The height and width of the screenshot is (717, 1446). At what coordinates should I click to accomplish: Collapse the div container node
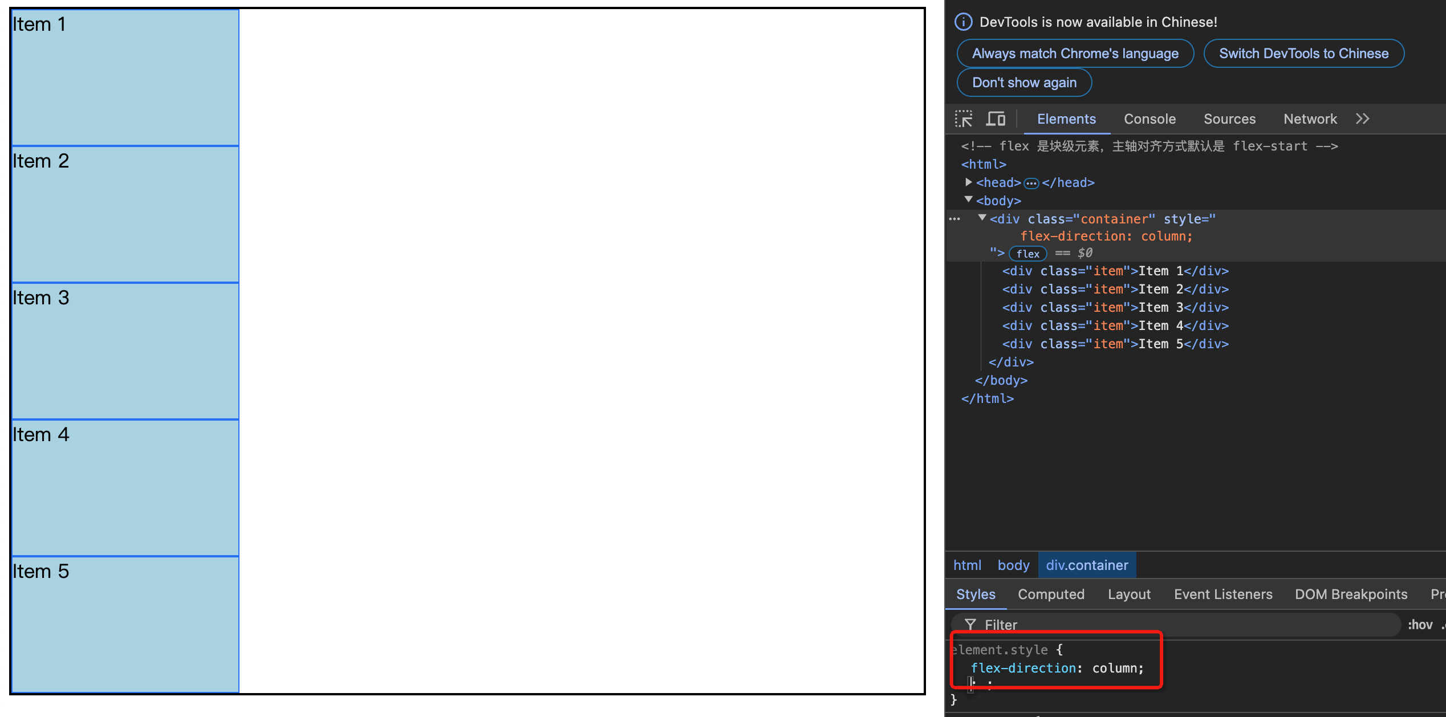tap(982, 218)
